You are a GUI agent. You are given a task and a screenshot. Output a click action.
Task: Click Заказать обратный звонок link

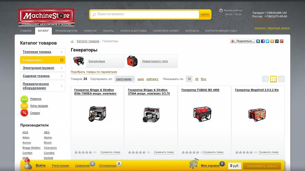click(x=272, y=28)
